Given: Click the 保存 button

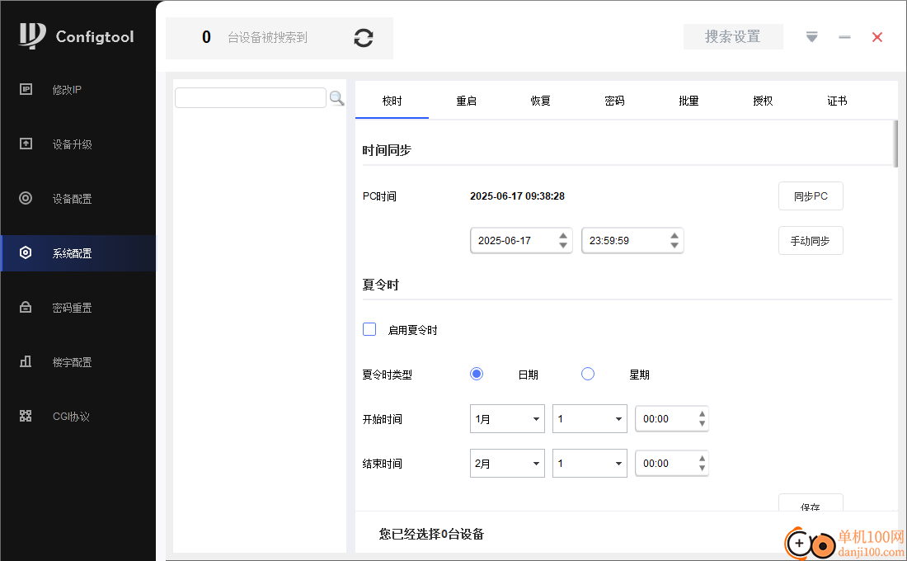Looking at the screenshot, I should click(811, 502).
